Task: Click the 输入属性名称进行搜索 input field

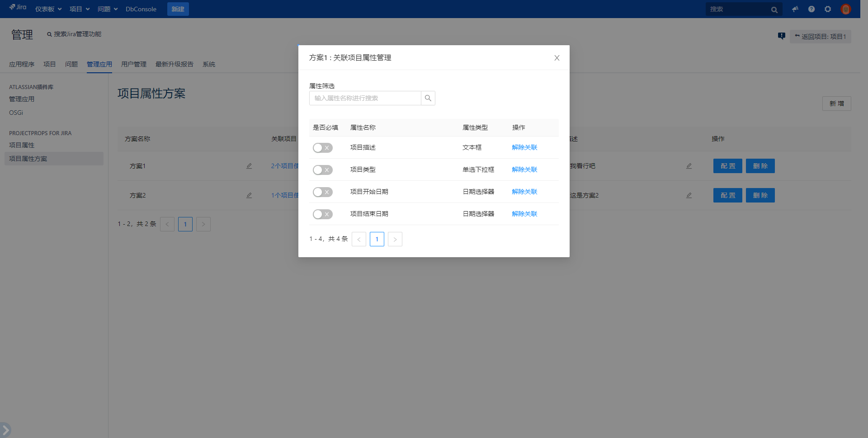Action: [365, 98]
